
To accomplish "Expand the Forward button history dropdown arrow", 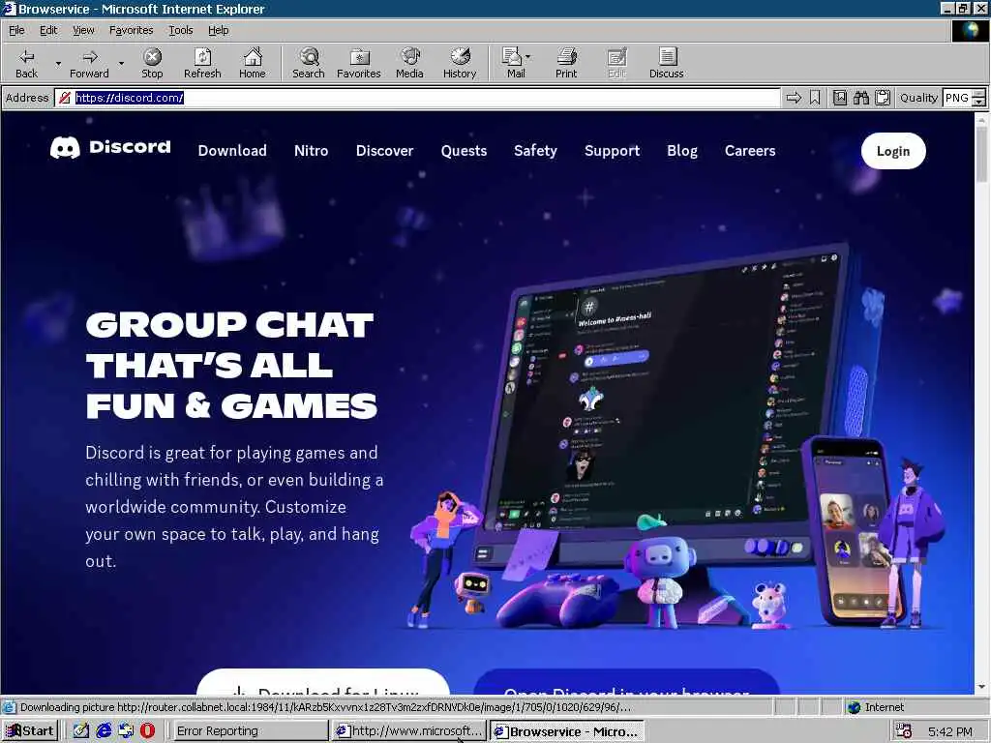I will (121, 64).
